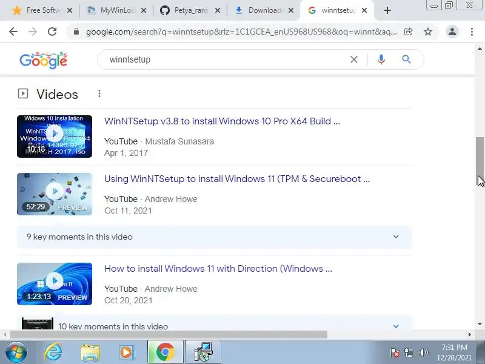Open Action Center flag icon in tray
The height and width of the screenshot is (364, 485).
[395, 352]
